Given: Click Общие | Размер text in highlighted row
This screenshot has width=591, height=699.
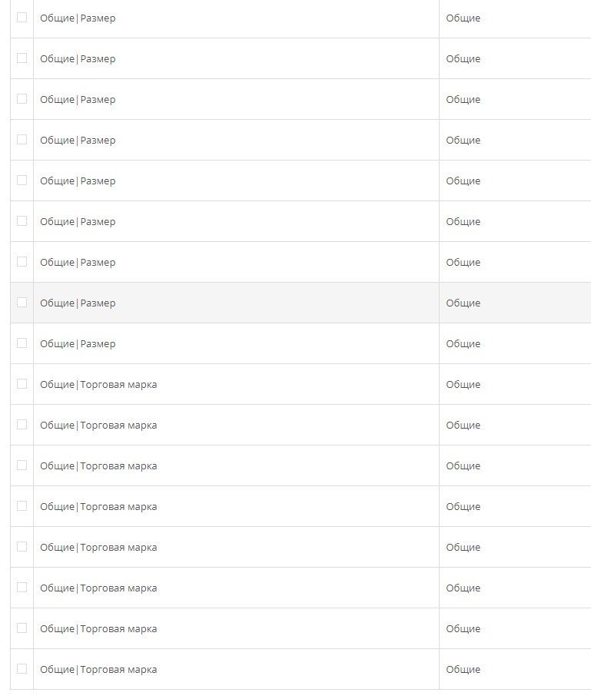Looking at the screenshot, I should 78,303.
